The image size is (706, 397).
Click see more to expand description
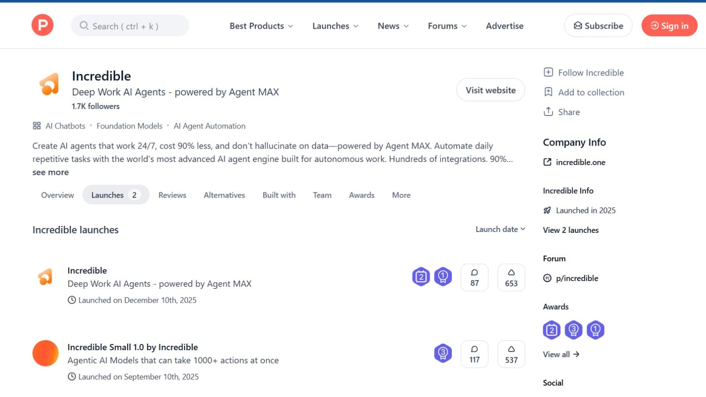50,172
